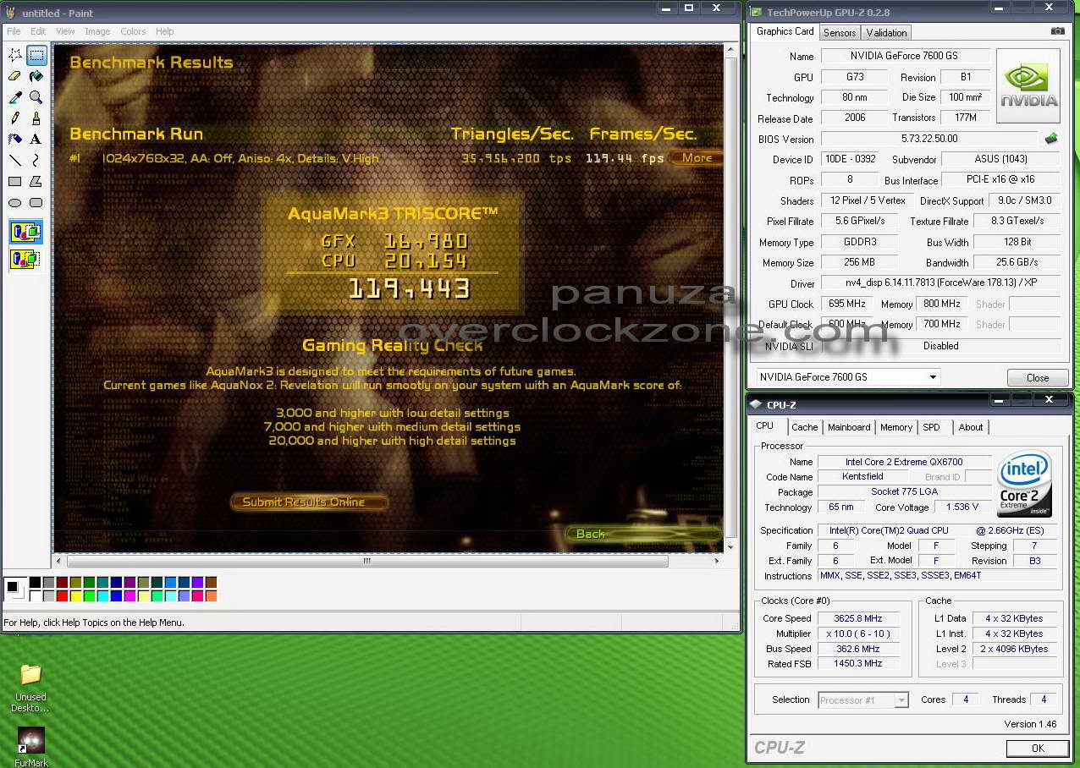
Task: Select the rectangular Select tool in Paint
Action: (x=36, y=56)
